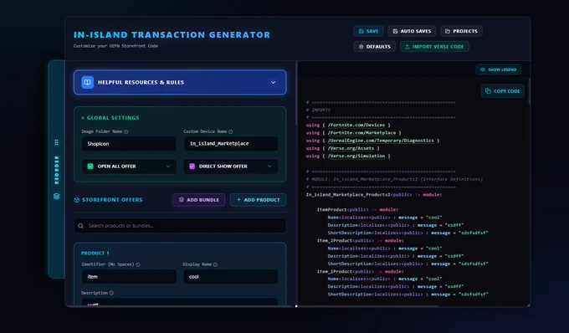Expand Helpful Resources & Rules chevron

(x=273, y=82)
